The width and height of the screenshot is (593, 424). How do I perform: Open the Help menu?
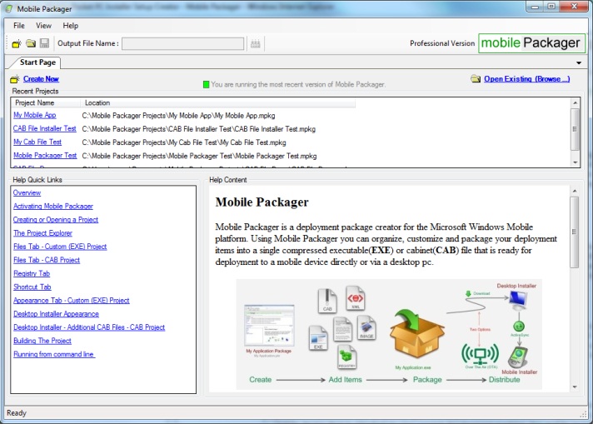point(71,26)
